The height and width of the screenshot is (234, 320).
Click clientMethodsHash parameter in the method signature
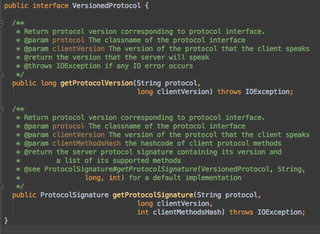[x=187, y=212]
